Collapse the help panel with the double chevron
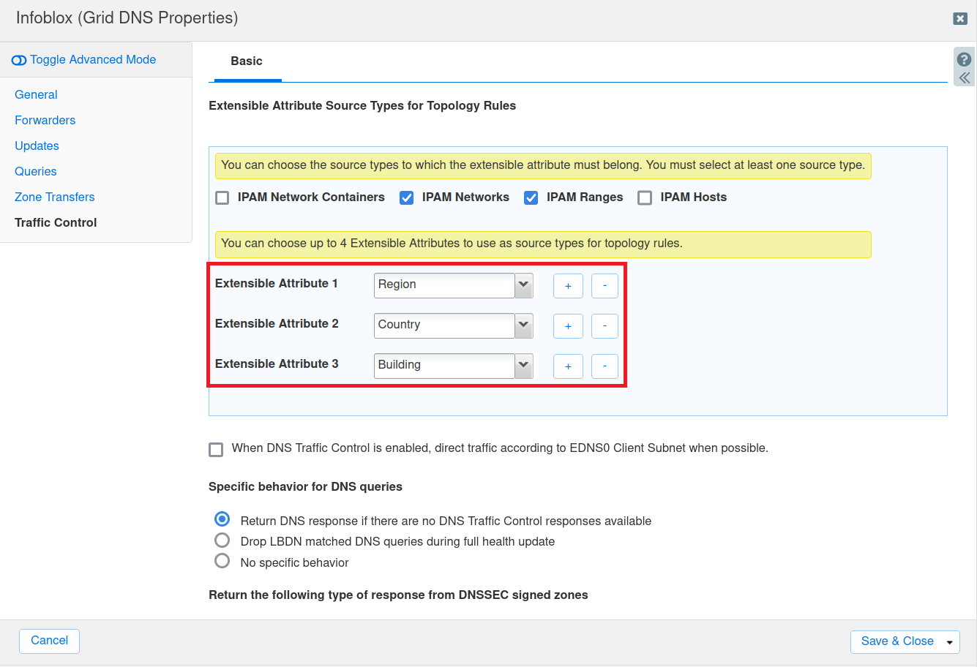This screenshot has width=977, height=667. pos(964,78)
